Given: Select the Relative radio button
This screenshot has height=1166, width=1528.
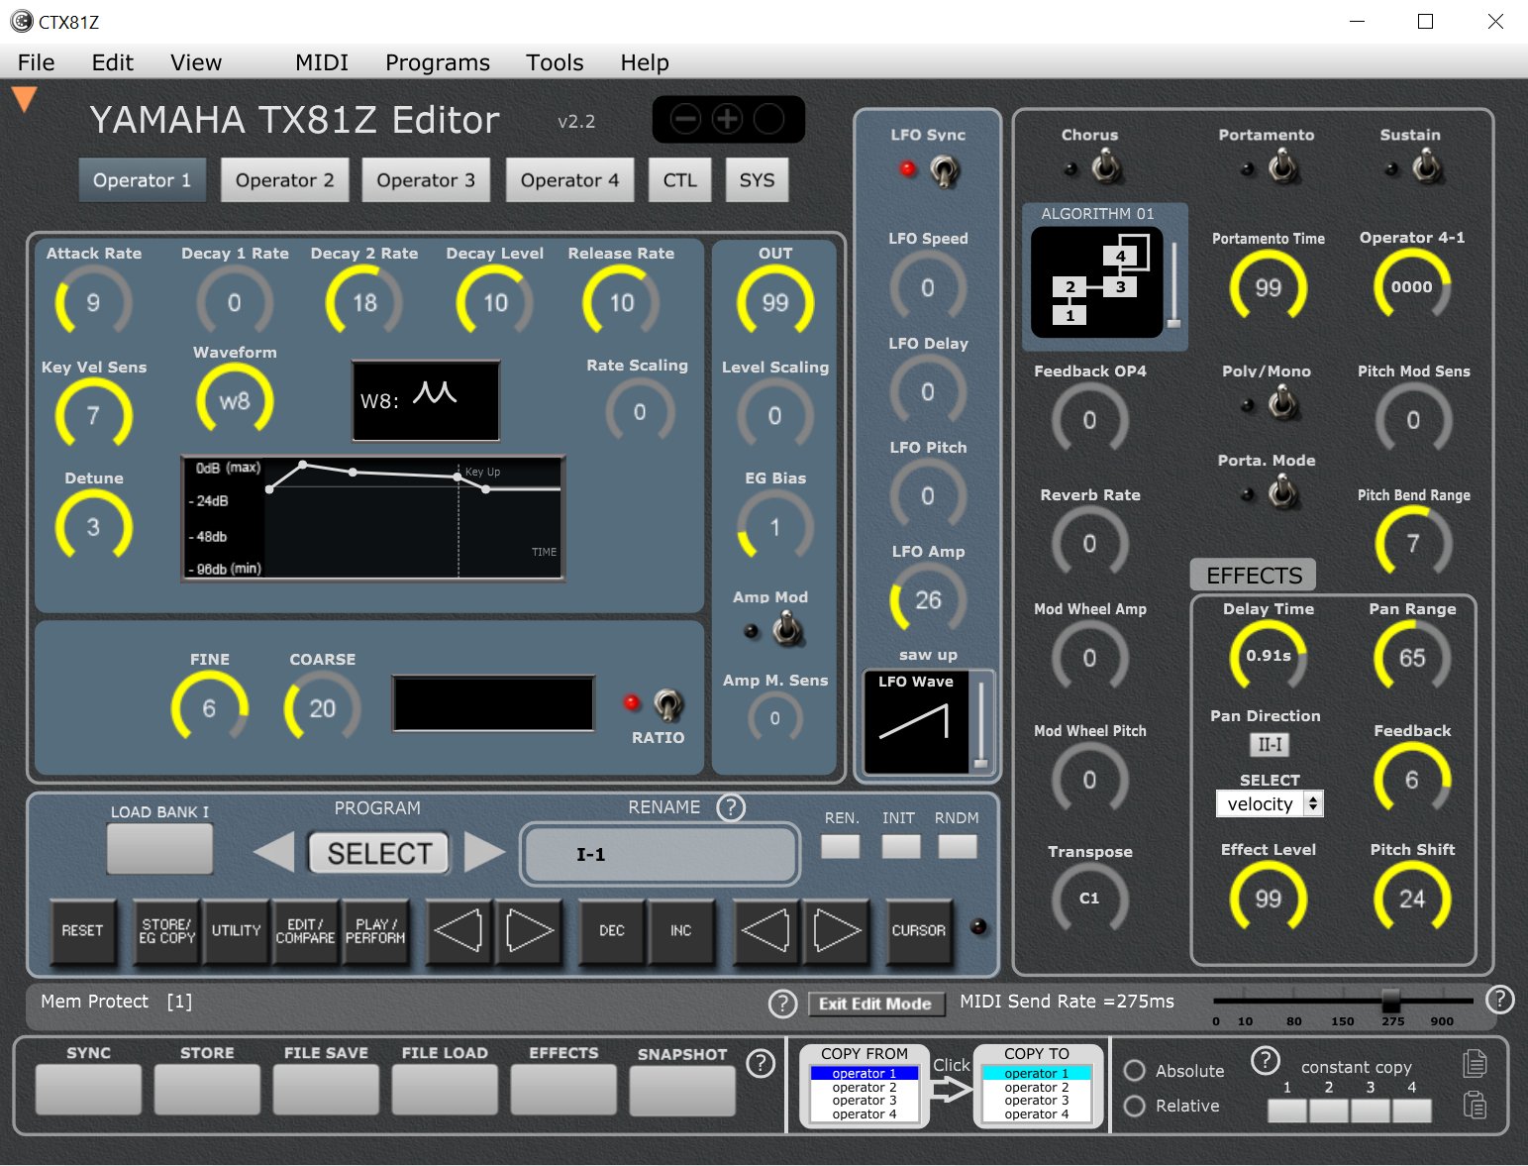Looking at the screenshot, I should (x=1135, y=1106).
